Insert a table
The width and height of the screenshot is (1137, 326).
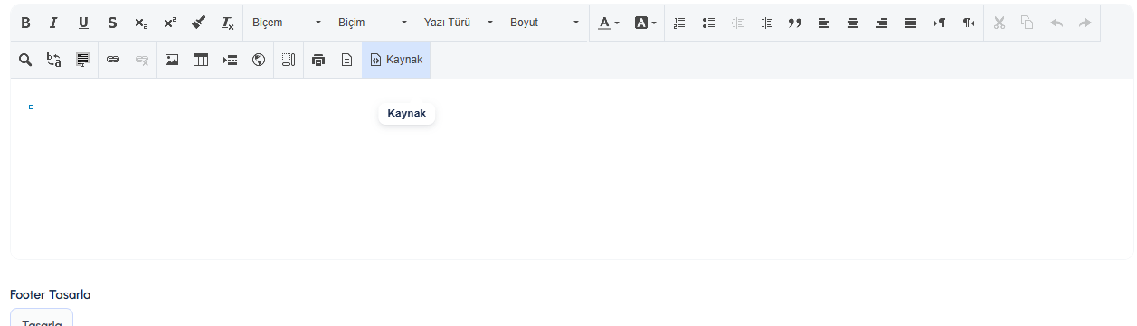pos(201,60)
